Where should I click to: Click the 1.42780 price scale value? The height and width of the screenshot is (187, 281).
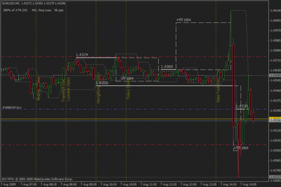coord(275,170)
